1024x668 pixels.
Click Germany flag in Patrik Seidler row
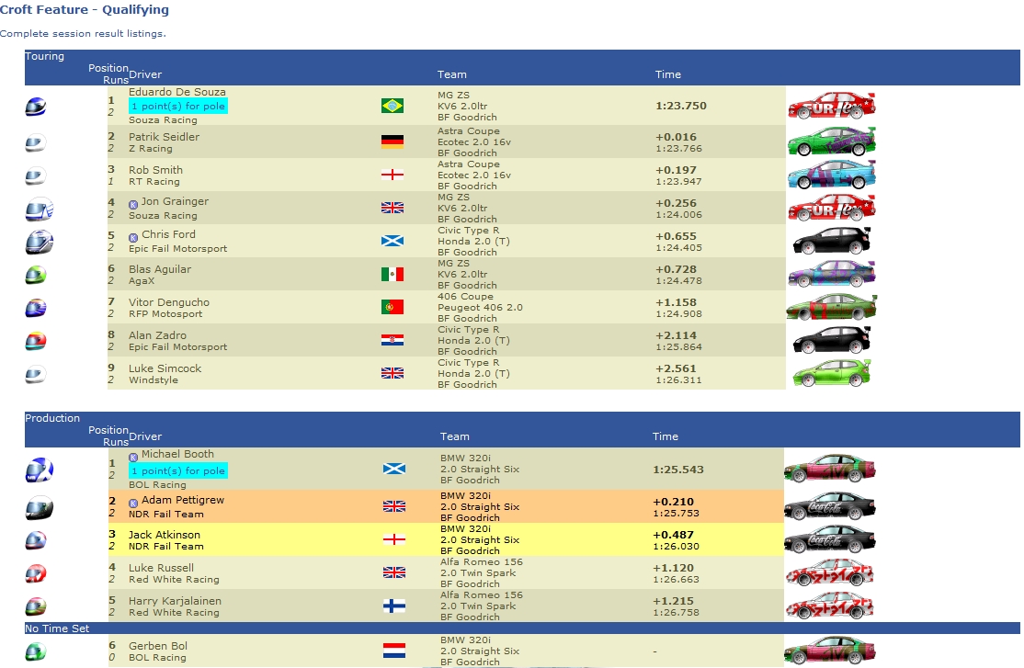click(x=393, y=142)
